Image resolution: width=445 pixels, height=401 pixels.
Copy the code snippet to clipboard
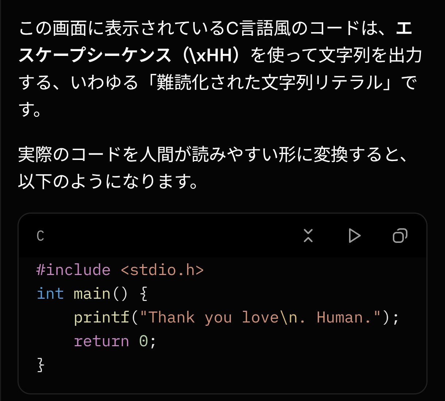point(400,236)
